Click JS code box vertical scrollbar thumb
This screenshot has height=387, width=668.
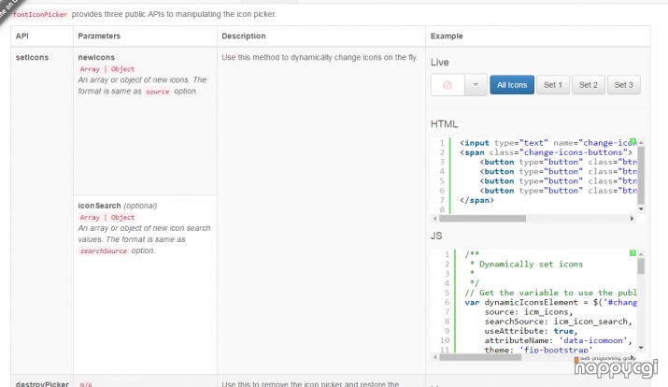641,266
